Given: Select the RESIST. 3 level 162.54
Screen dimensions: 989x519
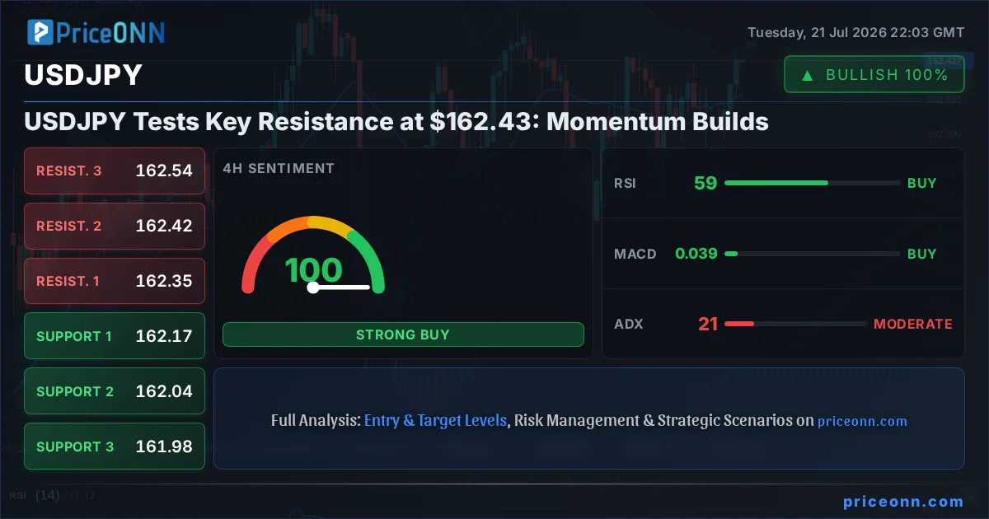Looking at the screenshot, I should [115, 171].
